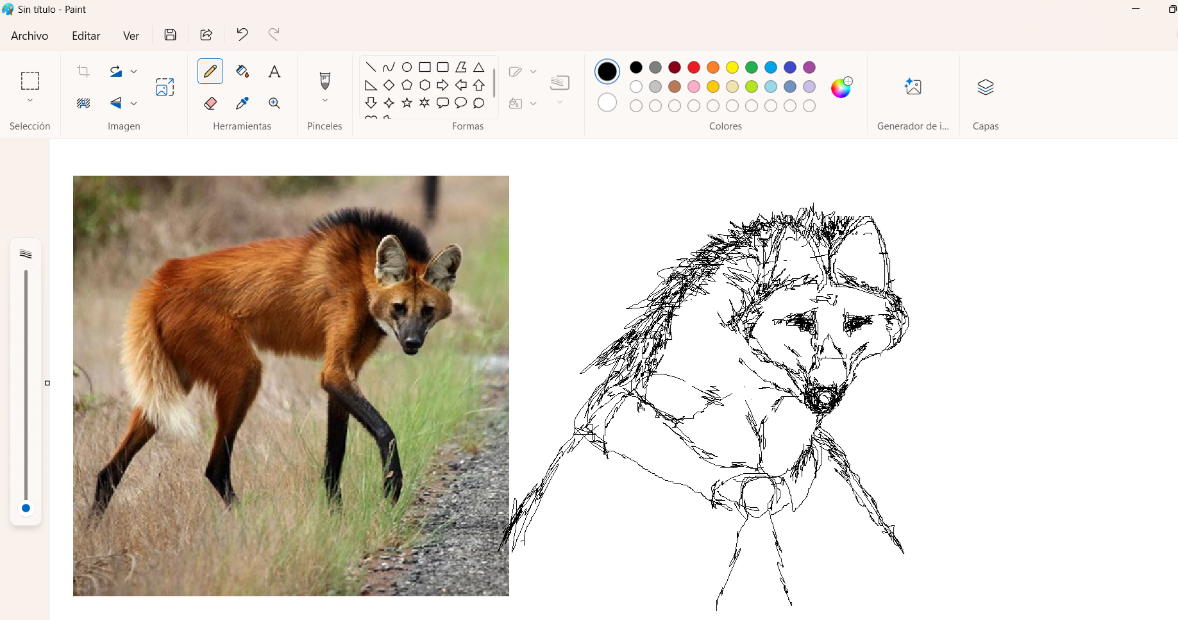Viewport: 1178px width, 620px height.
Task: Open the Image Generator tool
Action: (913, 87)
